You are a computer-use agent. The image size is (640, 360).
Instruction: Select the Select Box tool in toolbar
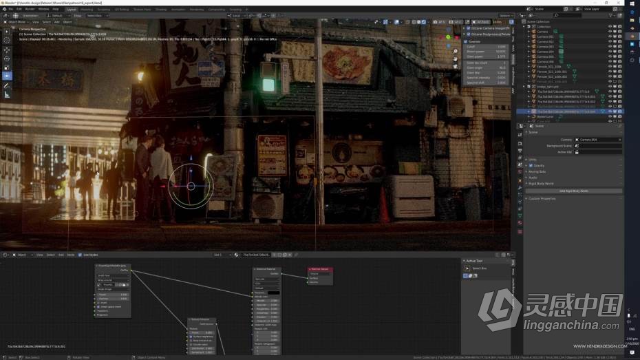7,32
